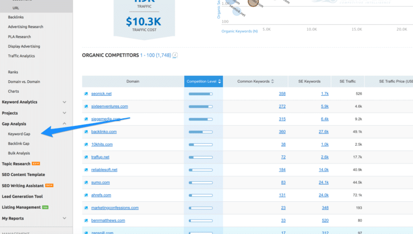Click common keywords 131 for ahrefs.com

tap(282, 195)
